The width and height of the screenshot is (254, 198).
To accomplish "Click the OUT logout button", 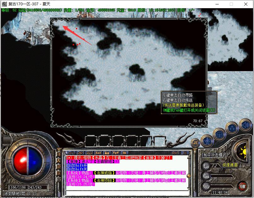I will click(x=176, y=153).
